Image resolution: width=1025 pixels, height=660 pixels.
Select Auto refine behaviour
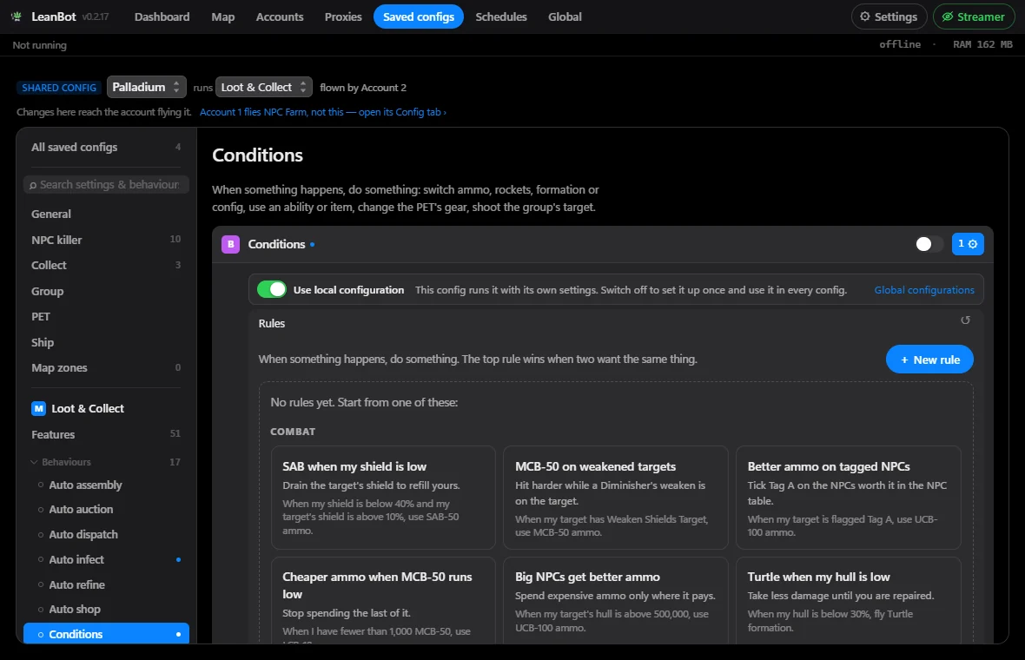pyautogui.click(x=106, y=584)
